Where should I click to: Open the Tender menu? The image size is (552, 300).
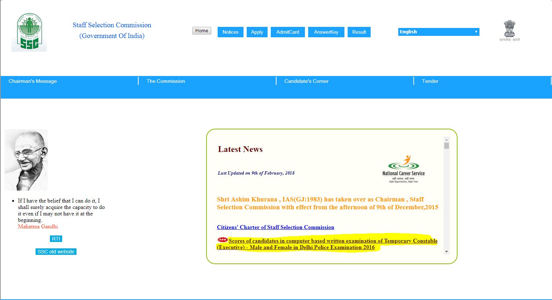click(x=430, y=81)
